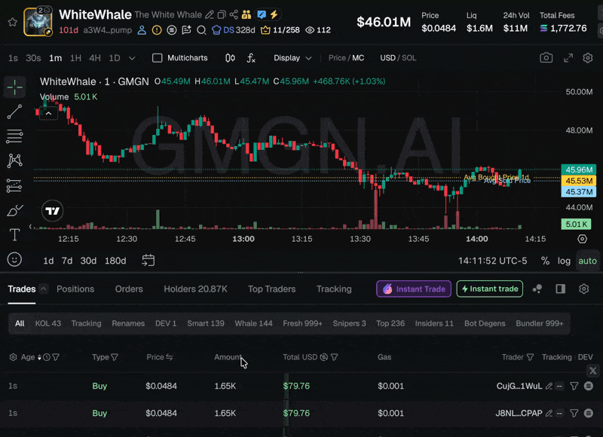Select the 30s timeframe

(33, 58)
